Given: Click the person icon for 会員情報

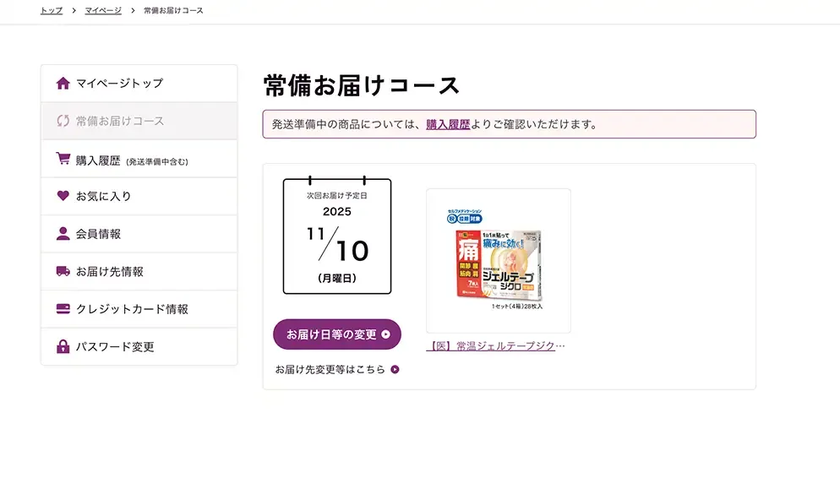Looking at the screenshot, I should click(x=63, y=233).
